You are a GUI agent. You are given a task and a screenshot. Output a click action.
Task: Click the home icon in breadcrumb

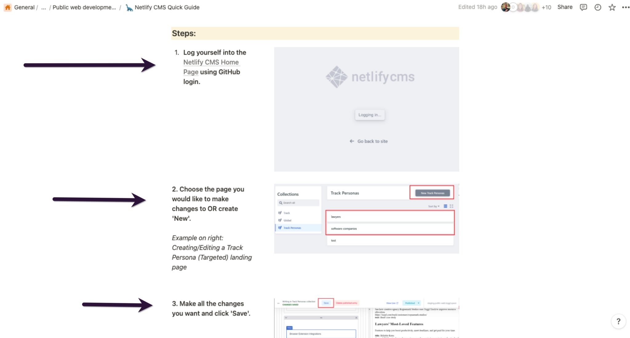[x=7, y=7]
